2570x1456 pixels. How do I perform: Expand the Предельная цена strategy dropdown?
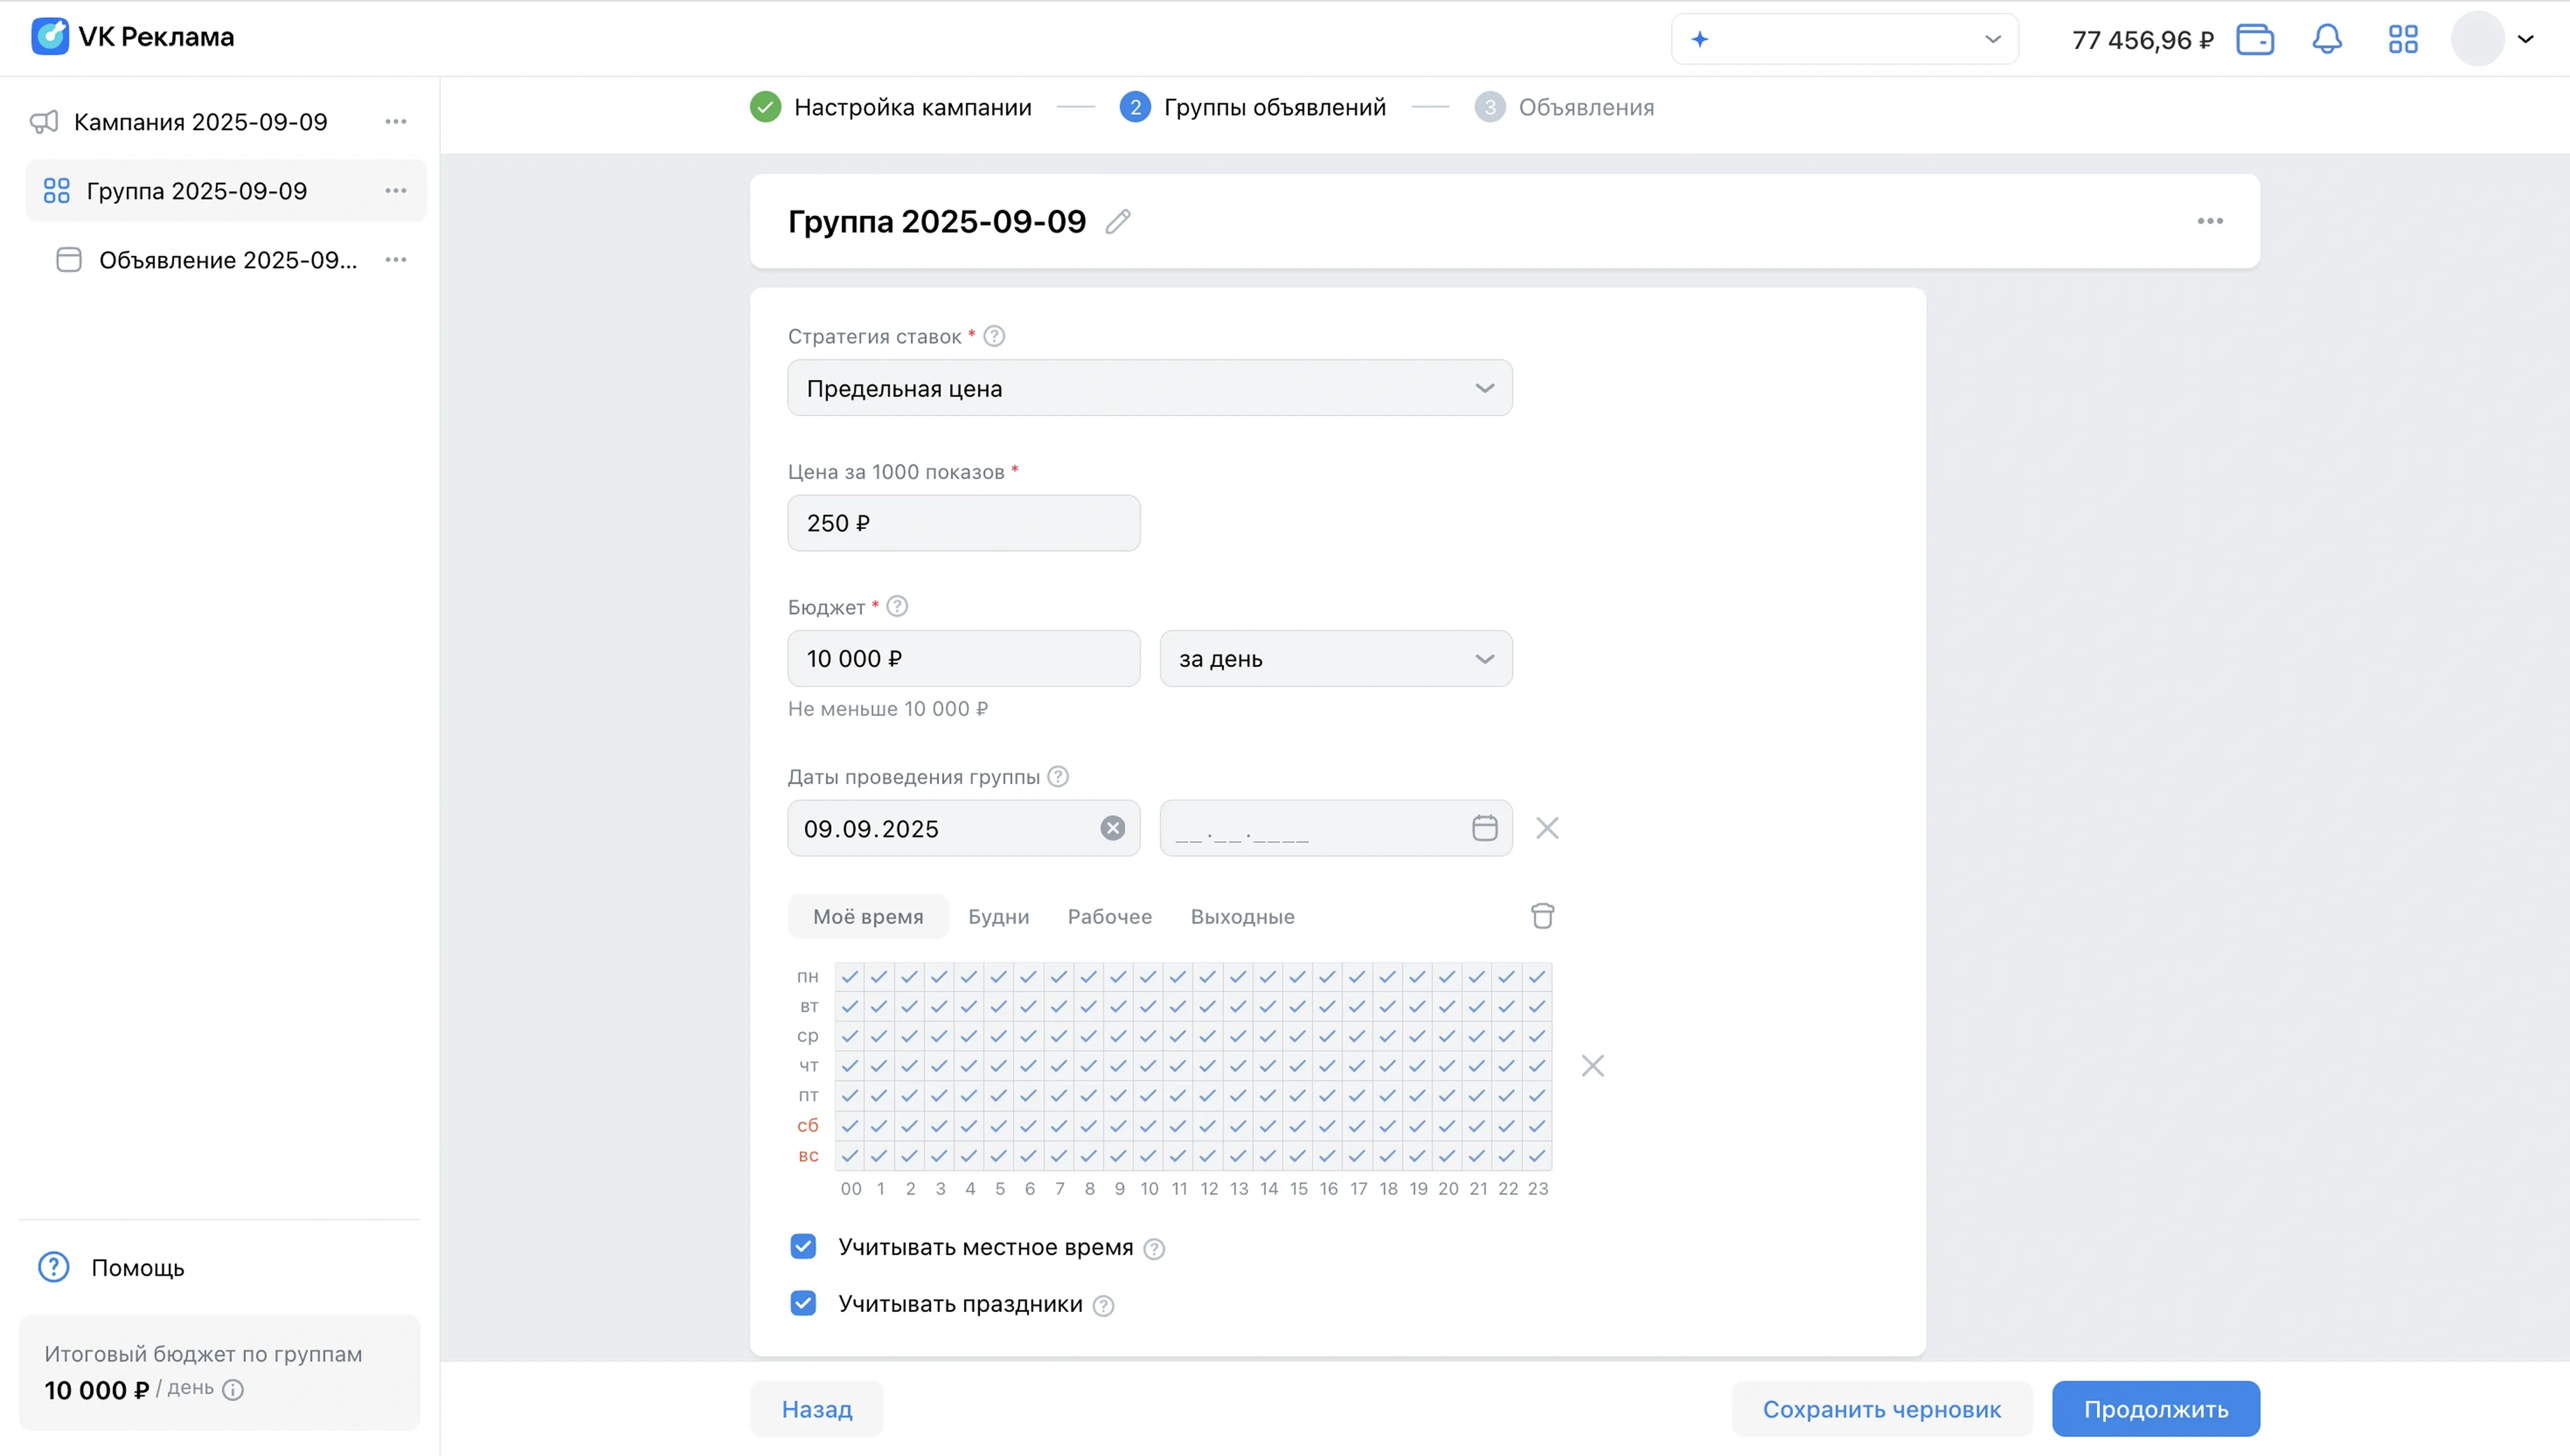[1149, 388]
